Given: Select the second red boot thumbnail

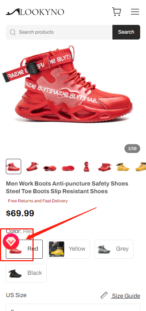Looking at the screenshot, I should (x=32, y=166).
